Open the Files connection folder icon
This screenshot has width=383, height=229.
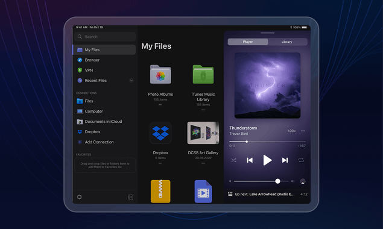point(80,101)
